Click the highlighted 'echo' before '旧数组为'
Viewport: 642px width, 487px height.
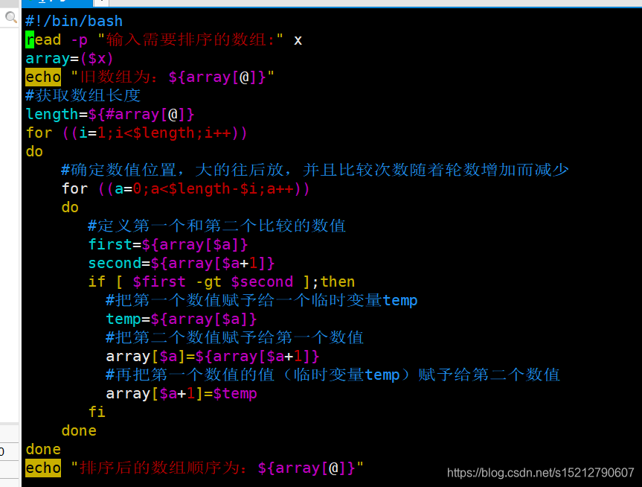(x=43, y=77)
